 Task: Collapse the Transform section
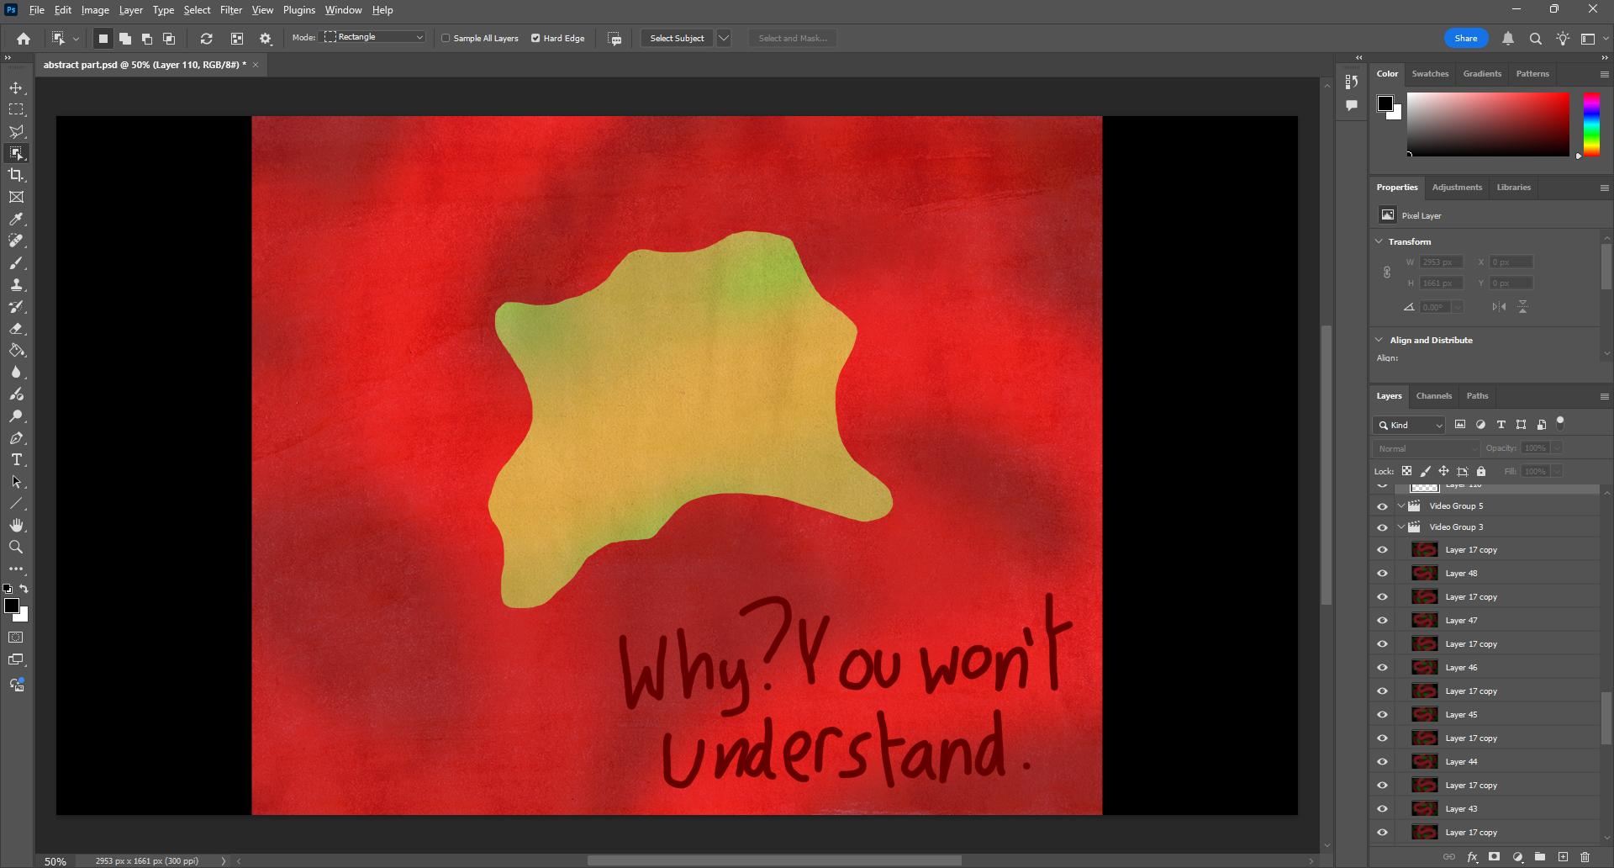point(1379,241)
